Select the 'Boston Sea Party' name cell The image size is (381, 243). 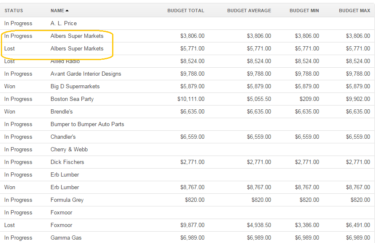coord(72,99)
